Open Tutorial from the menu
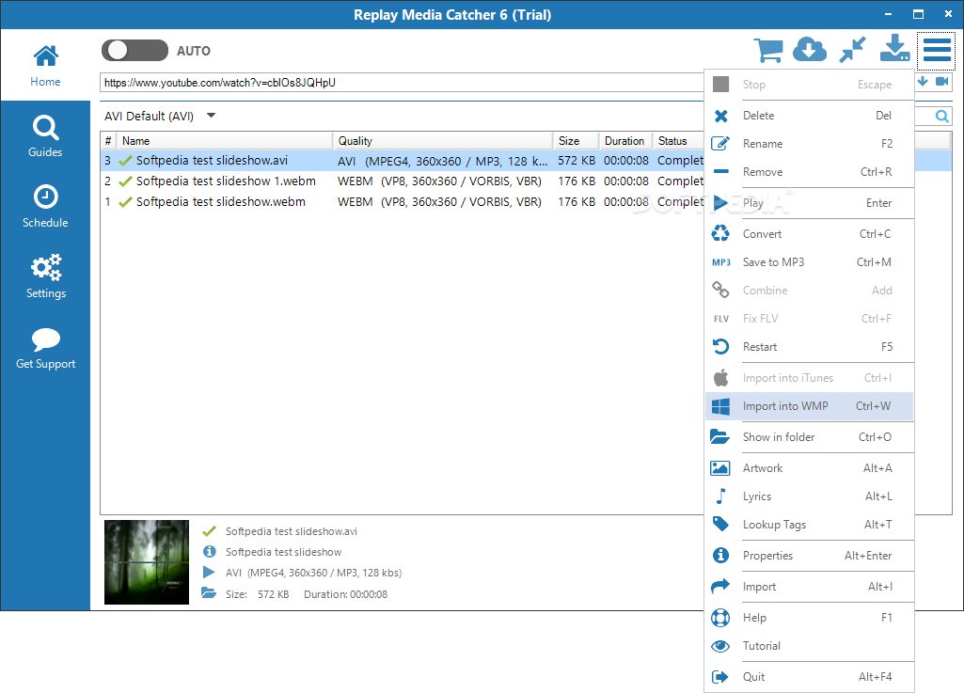964x693 pixels. [809, 646]
